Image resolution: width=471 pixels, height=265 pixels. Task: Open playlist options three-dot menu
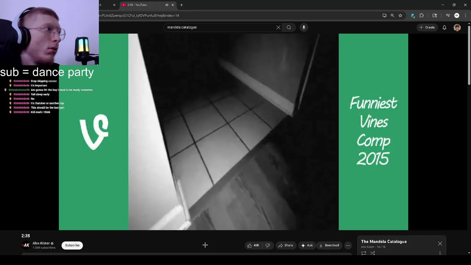[x=440, y=253]
